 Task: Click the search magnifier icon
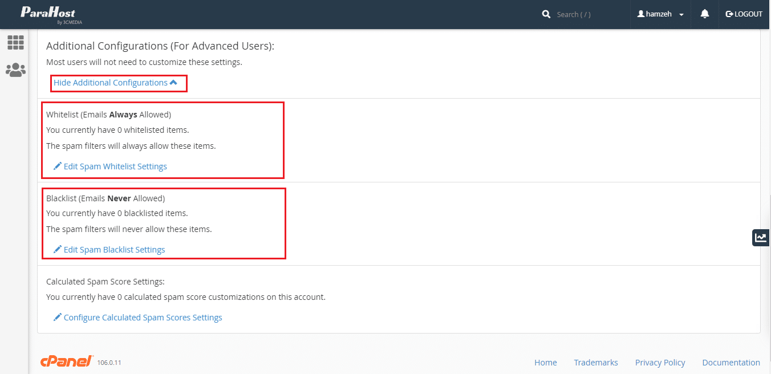[546, 14]
